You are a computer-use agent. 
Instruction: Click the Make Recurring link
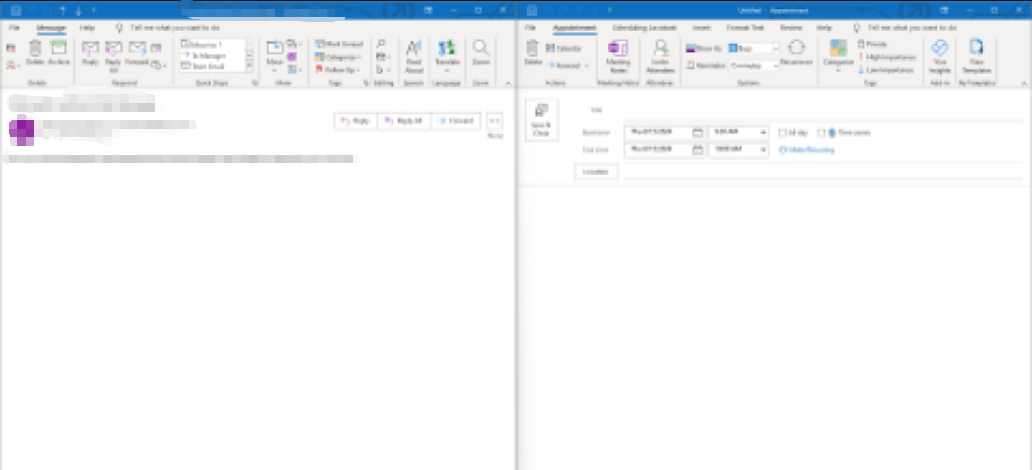tap(807, 150)
